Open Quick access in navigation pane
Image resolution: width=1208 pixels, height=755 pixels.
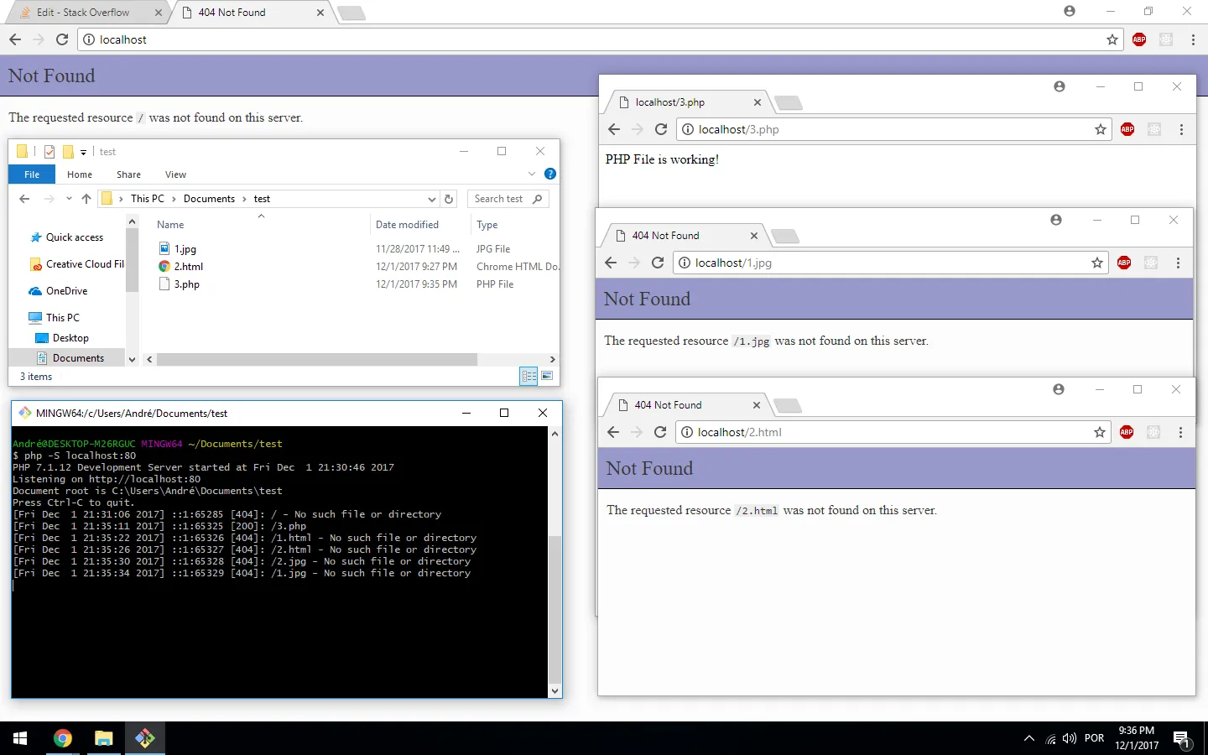coord(74,237)
